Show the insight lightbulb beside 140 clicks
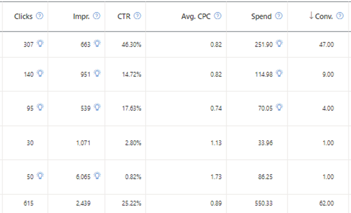 (40, 73)
